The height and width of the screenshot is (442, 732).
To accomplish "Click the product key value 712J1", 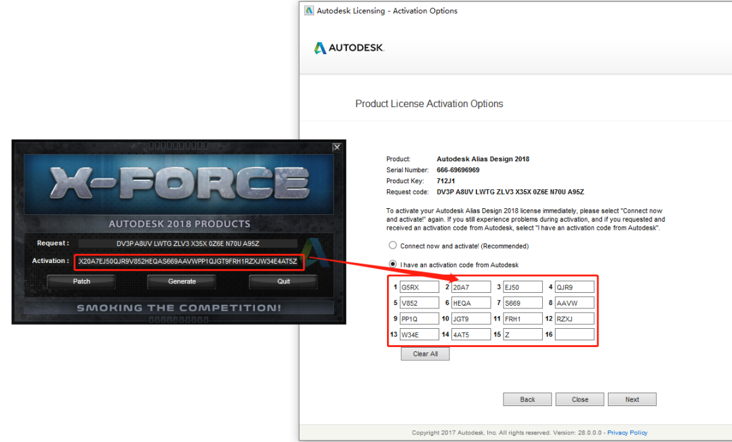I will tap(445, 181).
